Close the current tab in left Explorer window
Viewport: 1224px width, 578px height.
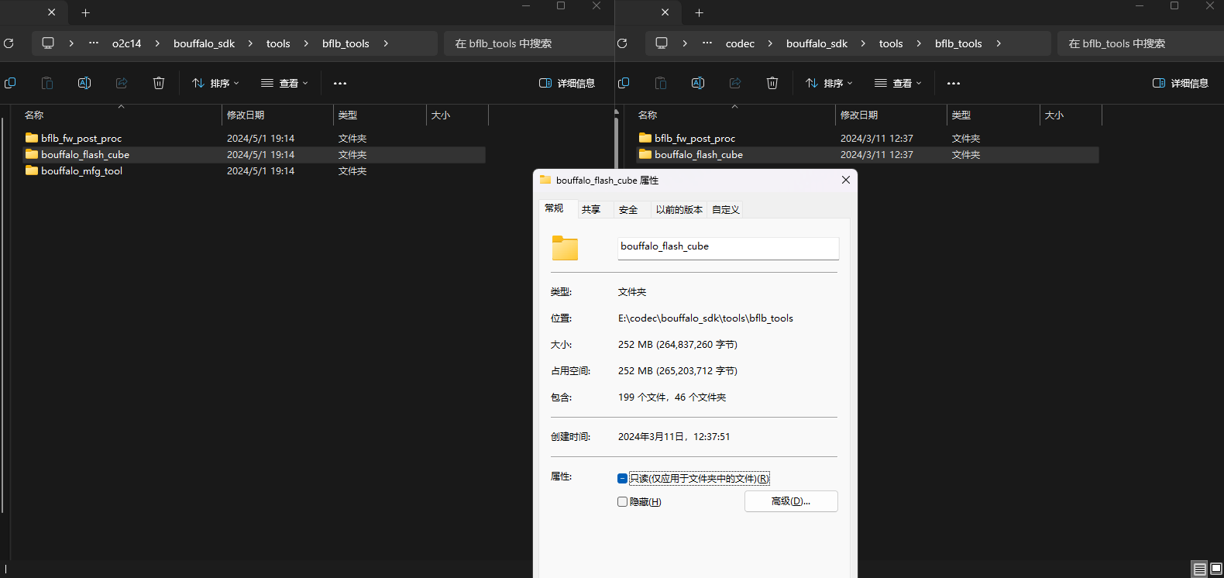52,12
